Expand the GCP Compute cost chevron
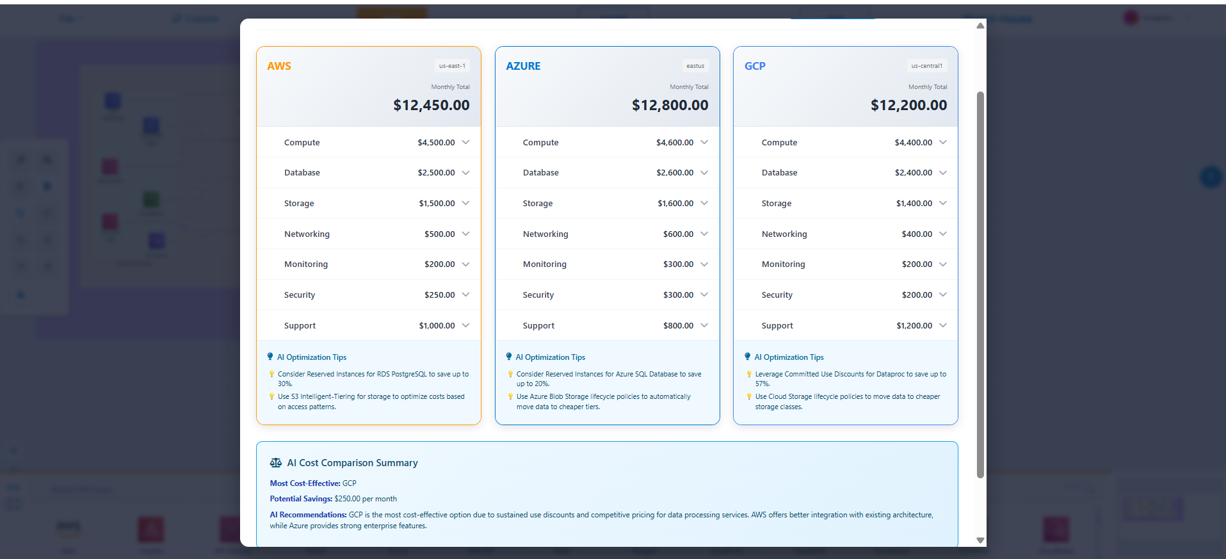This screenshot has width=1226, height=559. click(943, 142)
